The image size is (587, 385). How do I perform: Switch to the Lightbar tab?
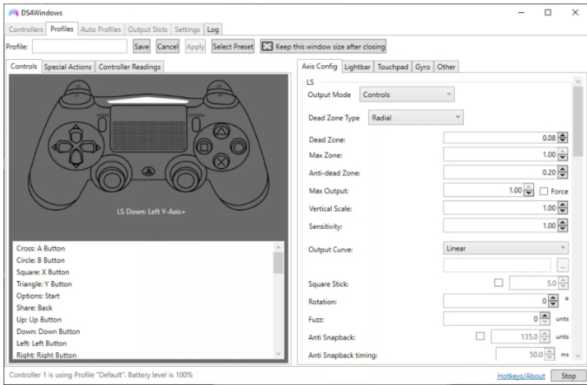(x=357, y=67)
